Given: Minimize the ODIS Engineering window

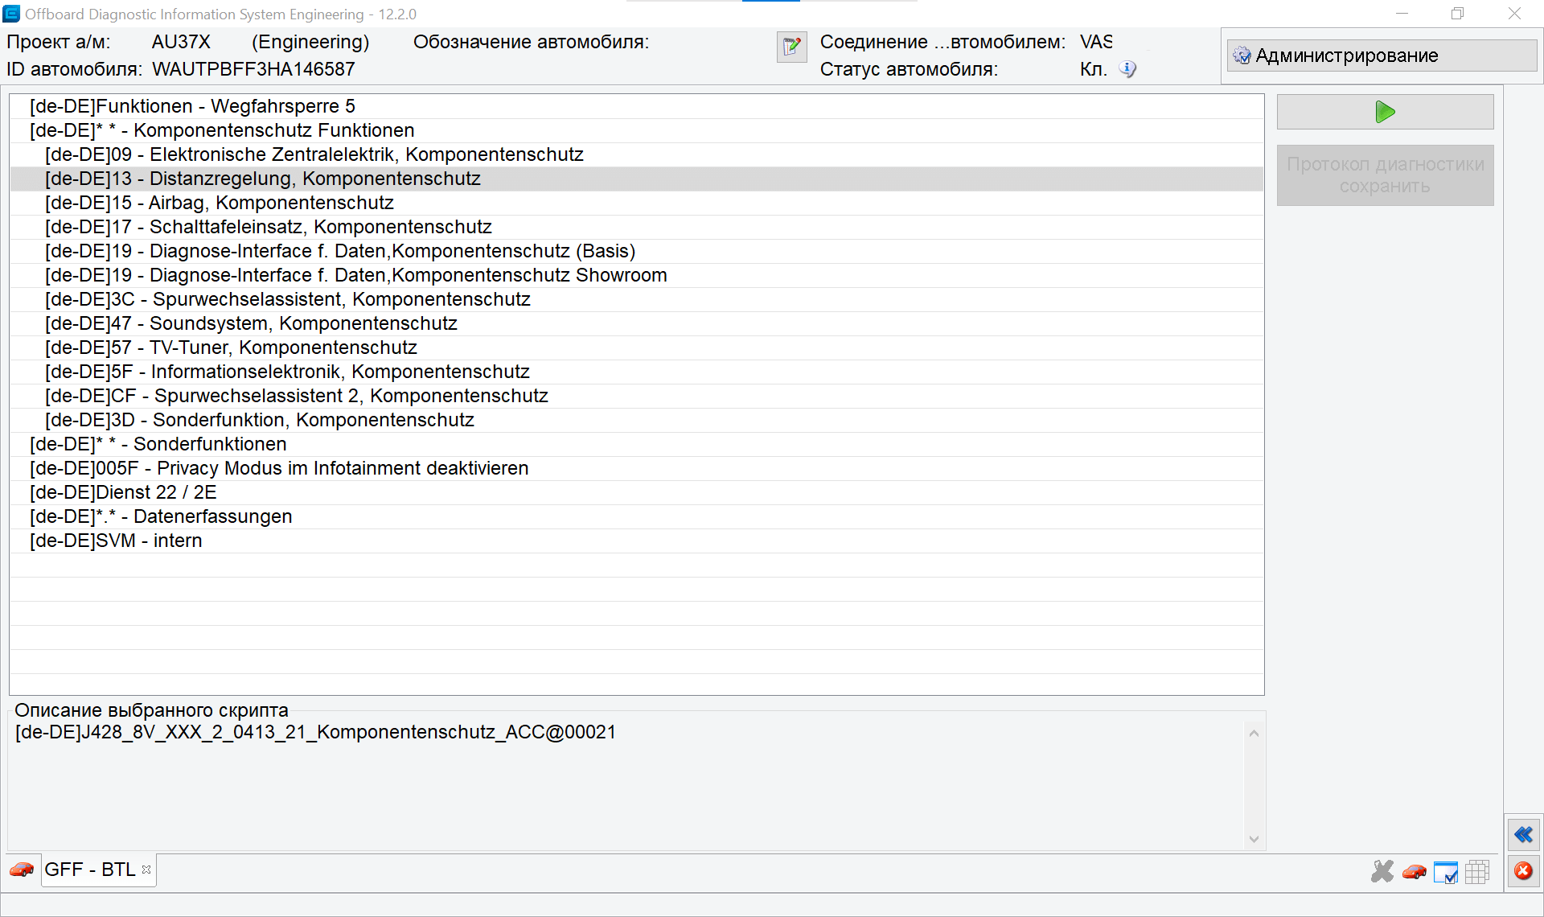Looking at the screenshot, I should click(x=1402, y=14).
